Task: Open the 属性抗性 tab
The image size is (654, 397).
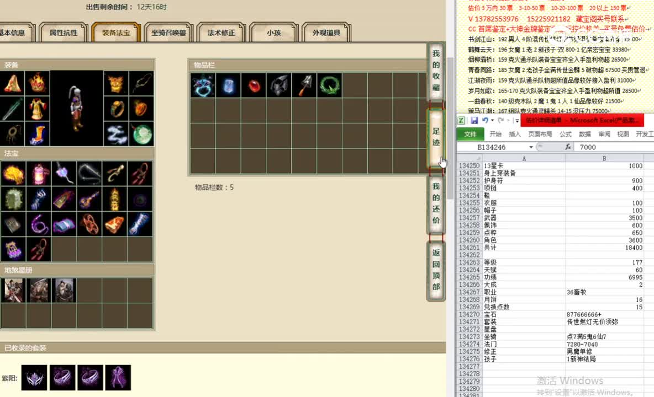Action: coord(64,33)
